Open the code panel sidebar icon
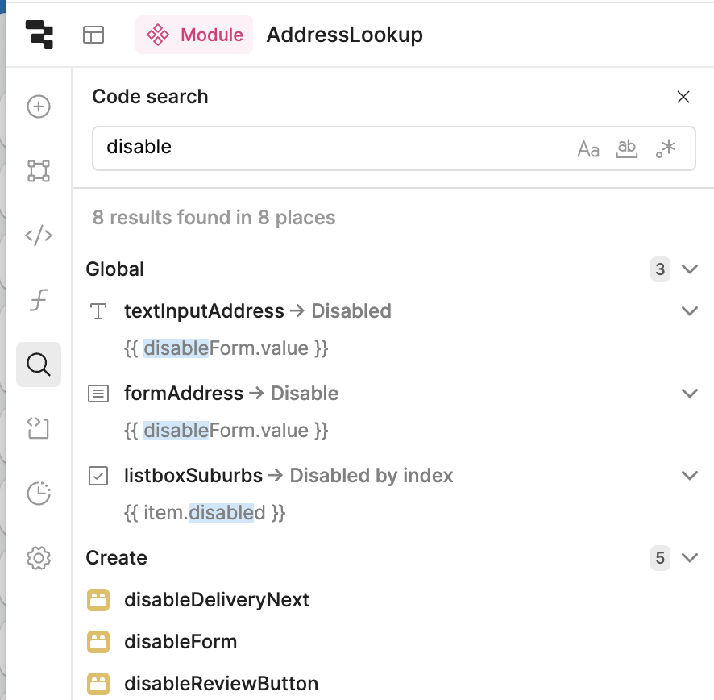 click(x=39, y=235)
